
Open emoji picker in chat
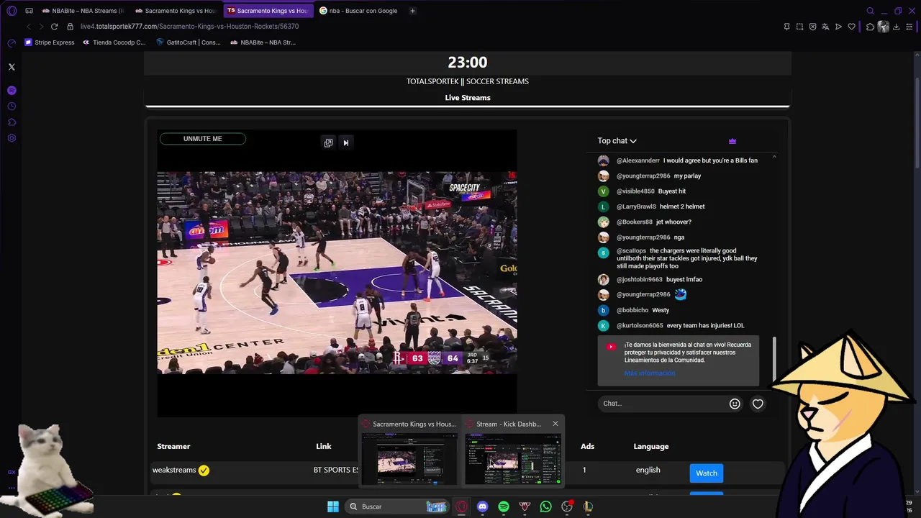[x=735, y=404]
